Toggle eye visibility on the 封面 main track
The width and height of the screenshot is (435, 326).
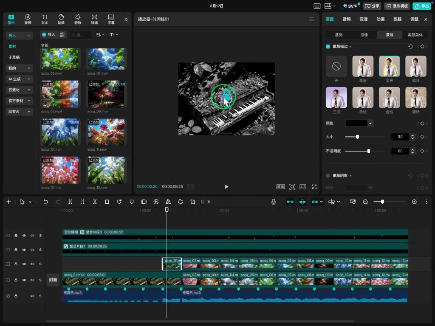tap(24, 280)
